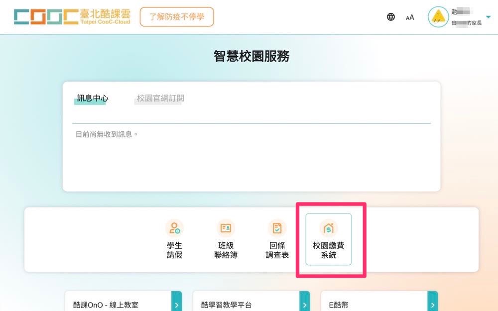This screenshot has height=311, width=498.
Task: Switch to the 訊息中心 tab
Action: (93, 99)
